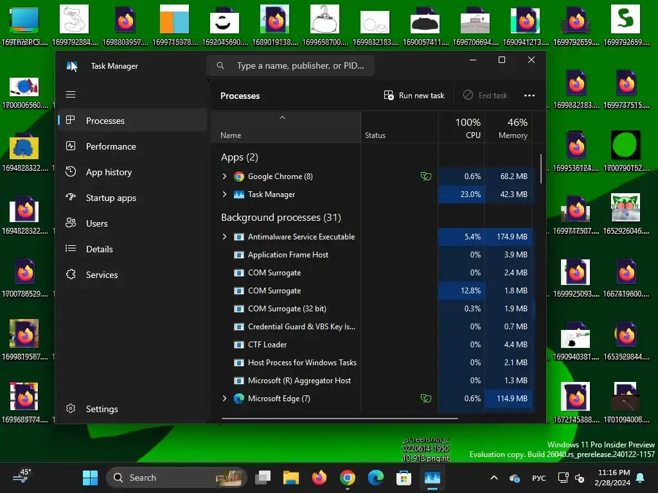Select Microsoft (R) Aggregator Host row

372,381
